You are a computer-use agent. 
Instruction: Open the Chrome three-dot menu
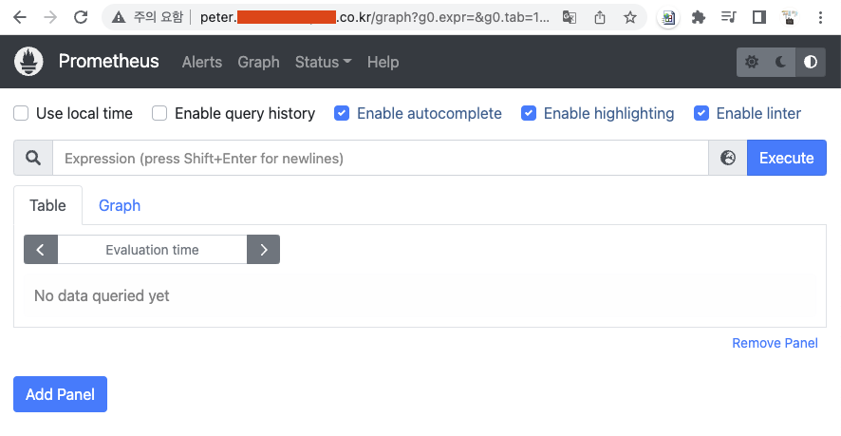(820, 18)
